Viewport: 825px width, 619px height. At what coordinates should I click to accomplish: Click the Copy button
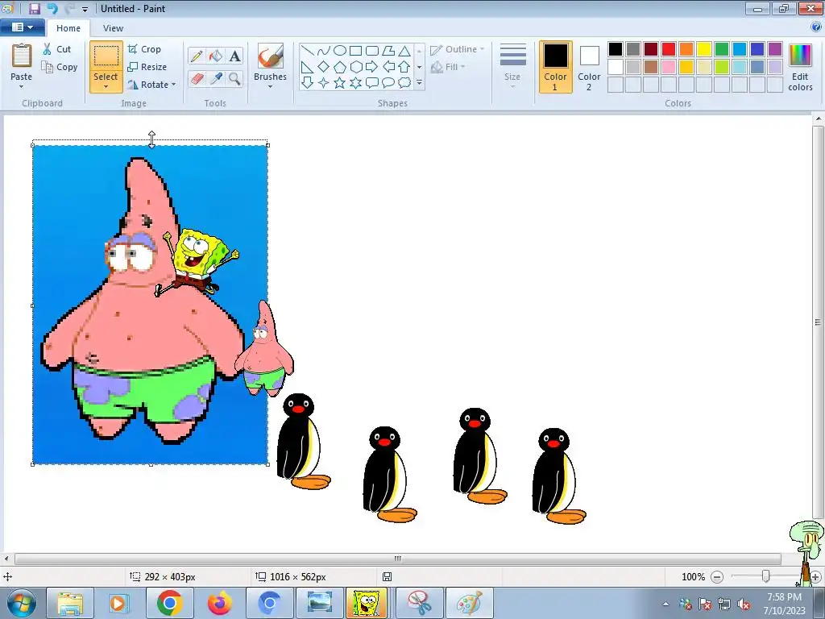tap(60, 67)
